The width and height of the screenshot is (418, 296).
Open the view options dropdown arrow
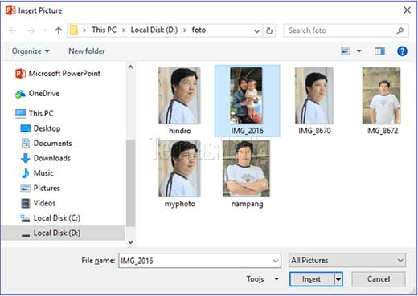click(359, 51)
